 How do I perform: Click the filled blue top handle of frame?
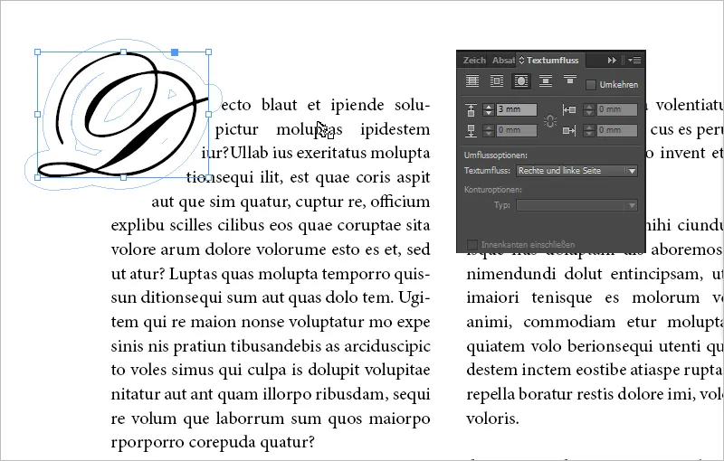(175, 52)
